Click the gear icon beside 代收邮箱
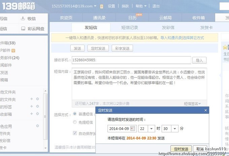Image resolution: width=229 pixels, height=156 pixels. point(37,114)
